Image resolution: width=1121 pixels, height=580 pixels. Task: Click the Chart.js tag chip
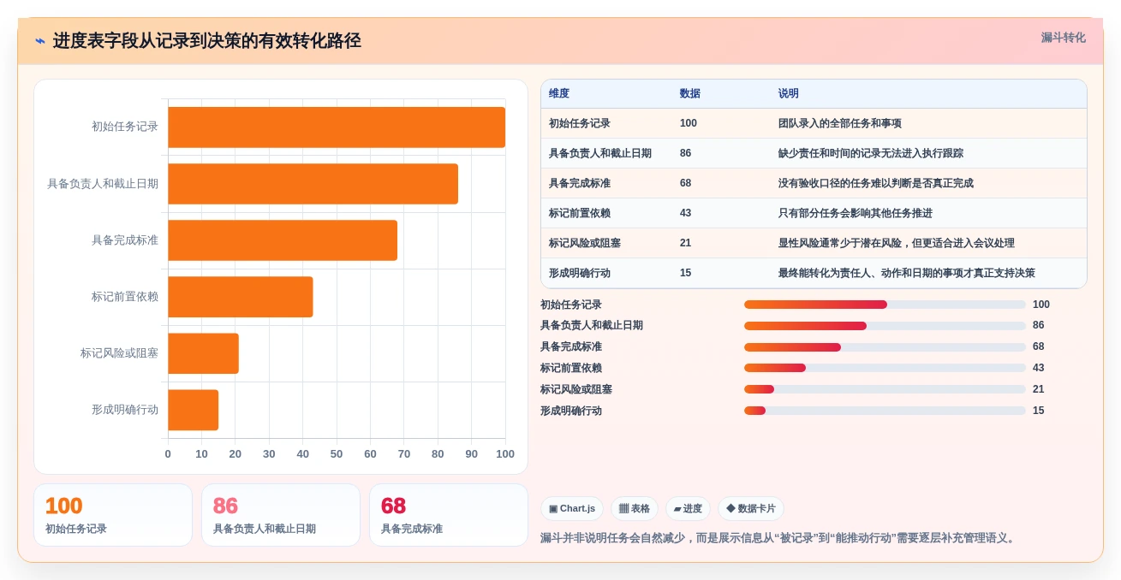[572, 508]
